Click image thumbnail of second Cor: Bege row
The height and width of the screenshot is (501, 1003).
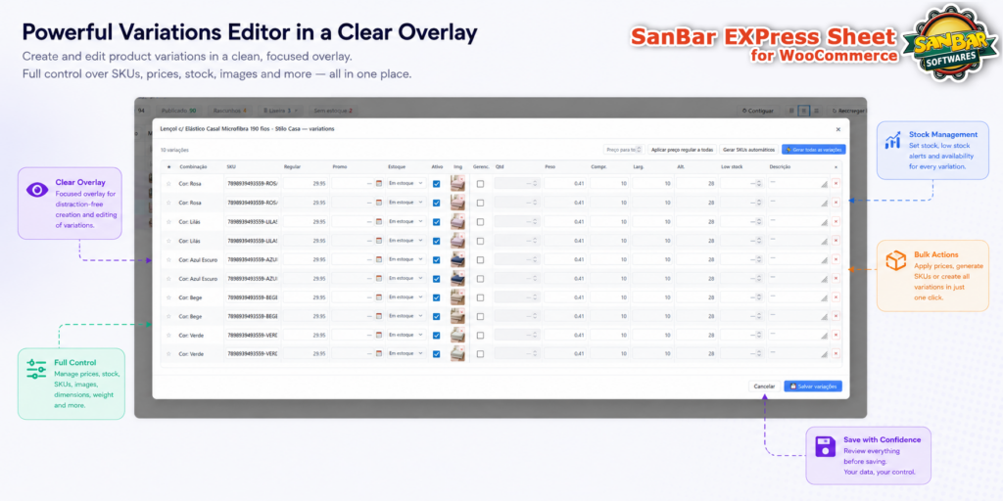pyautogui.click(x=458, y=316)
